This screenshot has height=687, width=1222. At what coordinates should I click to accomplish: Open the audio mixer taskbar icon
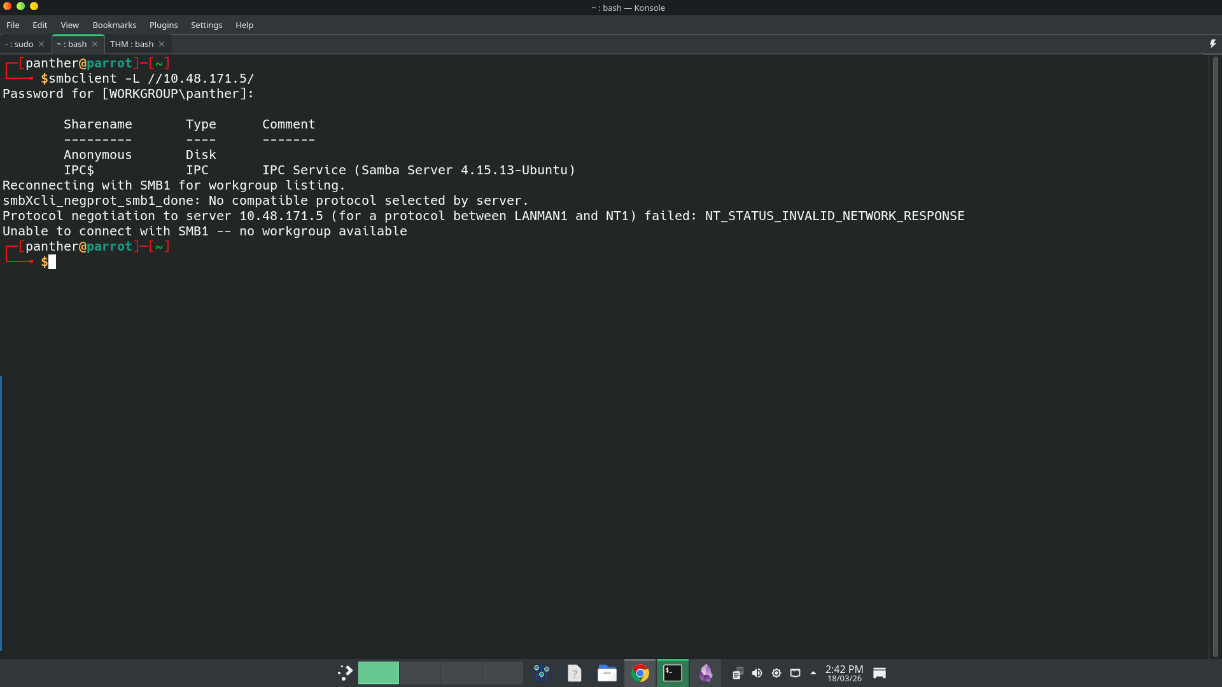542,672
